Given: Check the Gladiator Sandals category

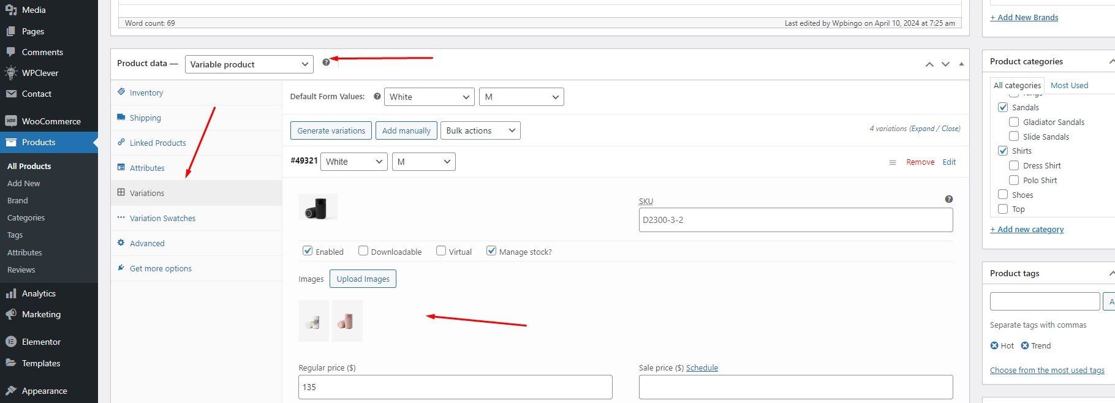Looking at the screenshot, I should [1014, 122].
